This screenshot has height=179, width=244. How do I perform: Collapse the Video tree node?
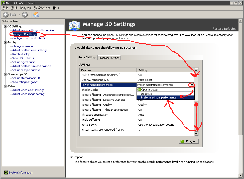(6, 86)
